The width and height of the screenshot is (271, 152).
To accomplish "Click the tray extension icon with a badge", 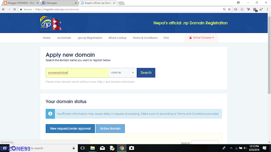I will (x=255, y=10).
